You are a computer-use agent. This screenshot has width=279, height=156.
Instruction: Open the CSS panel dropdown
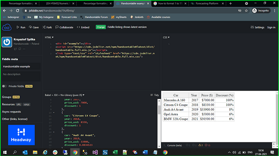pyautogui.click(x=166, y=37)
